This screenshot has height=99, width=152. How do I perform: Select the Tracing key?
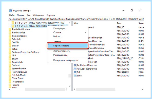16,85
